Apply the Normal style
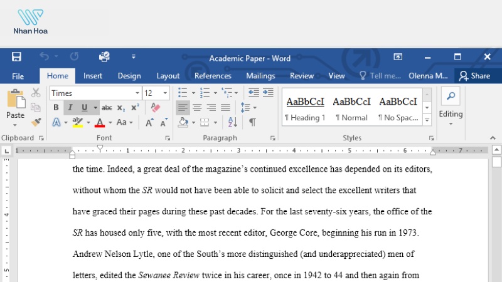The width and height of the screenshot is (502, 282). (351, 108)
